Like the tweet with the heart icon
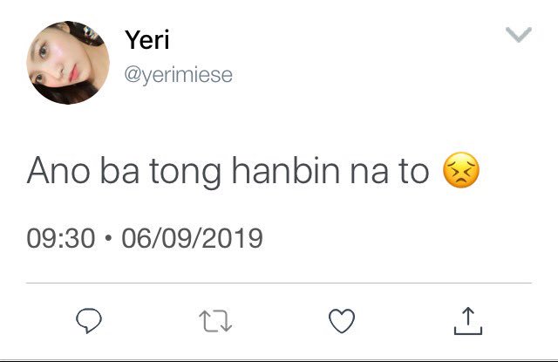558x362 pixels. coord(342,321)
